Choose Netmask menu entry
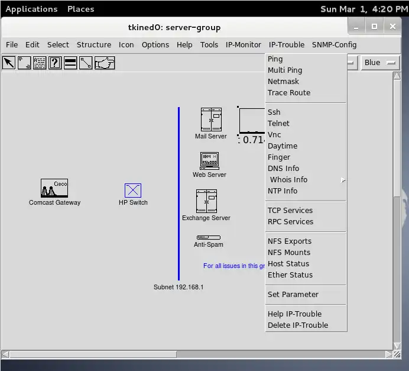The image size is (409, 371). [306, 82]
